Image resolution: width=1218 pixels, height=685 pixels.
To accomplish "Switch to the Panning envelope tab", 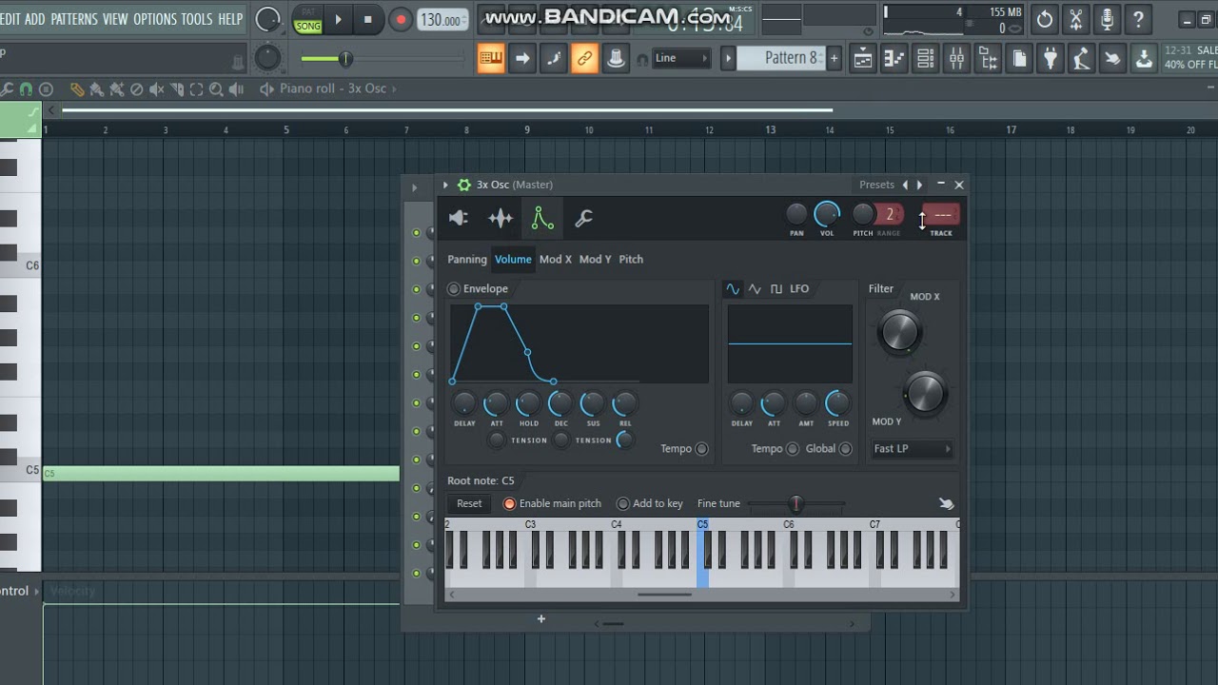I will pos(467,259).
